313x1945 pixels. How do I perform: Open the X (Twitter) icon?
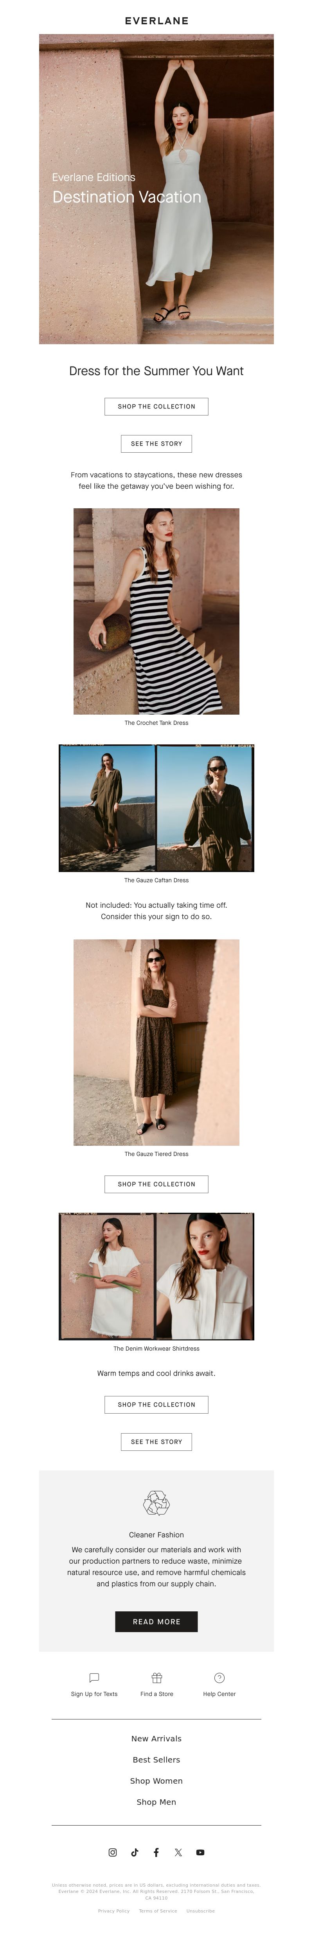[178, 1852]
